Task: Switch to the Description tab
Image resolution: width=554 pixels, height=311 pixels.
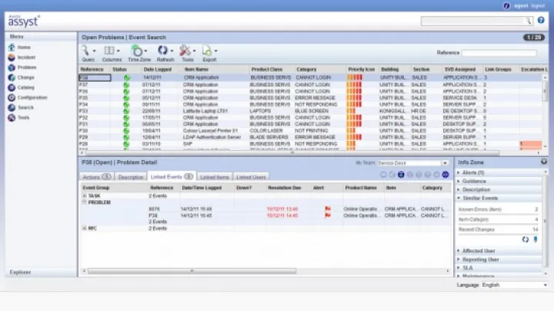Action: tap(131, 177)
